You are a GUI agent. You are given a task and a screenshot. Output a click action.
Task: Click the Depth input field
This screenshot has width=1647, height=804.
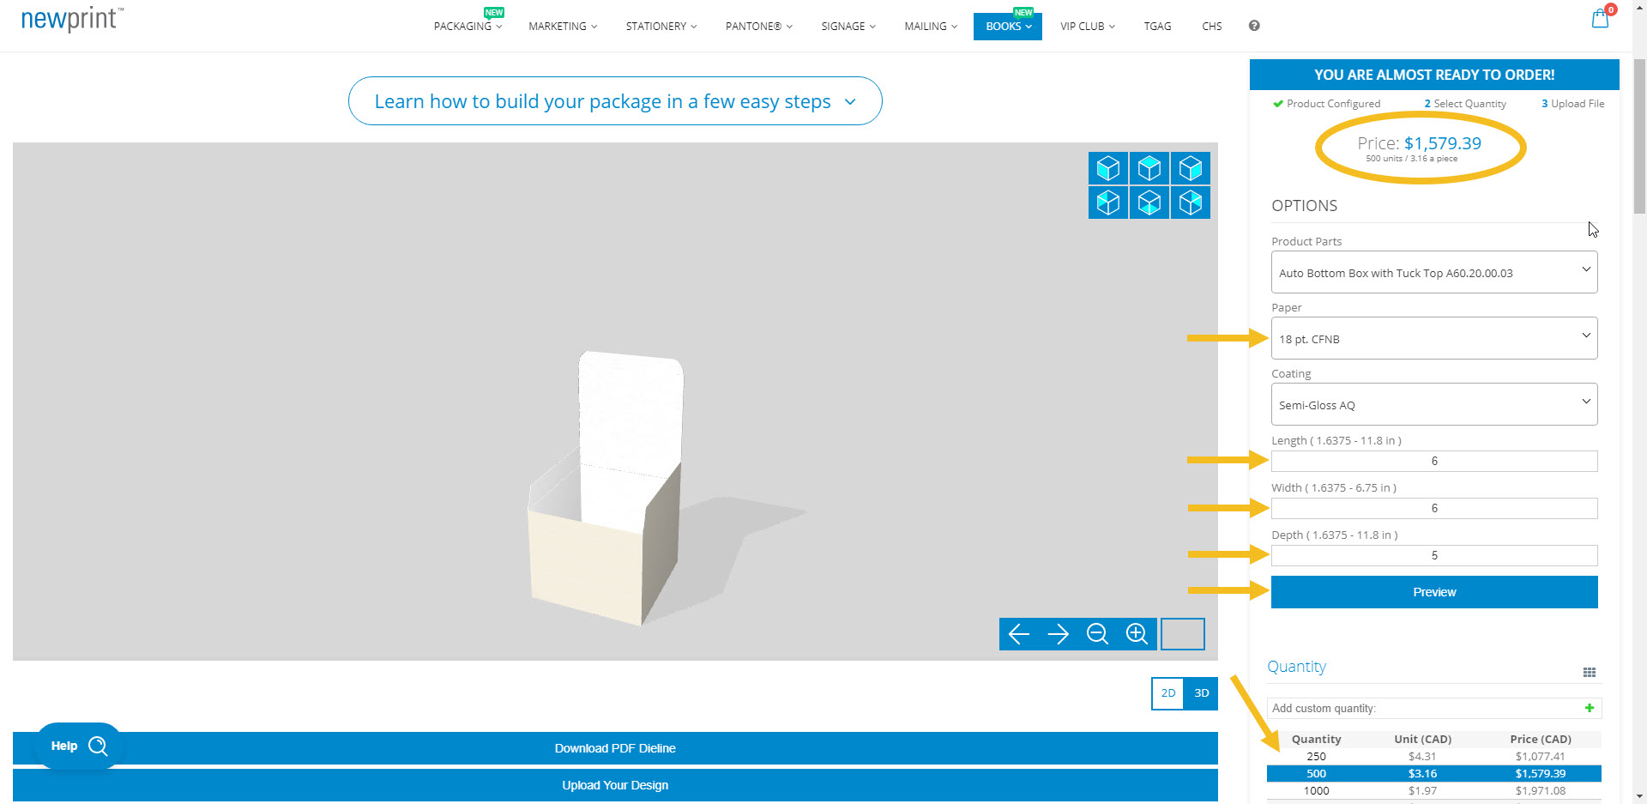click(1434, 555)
